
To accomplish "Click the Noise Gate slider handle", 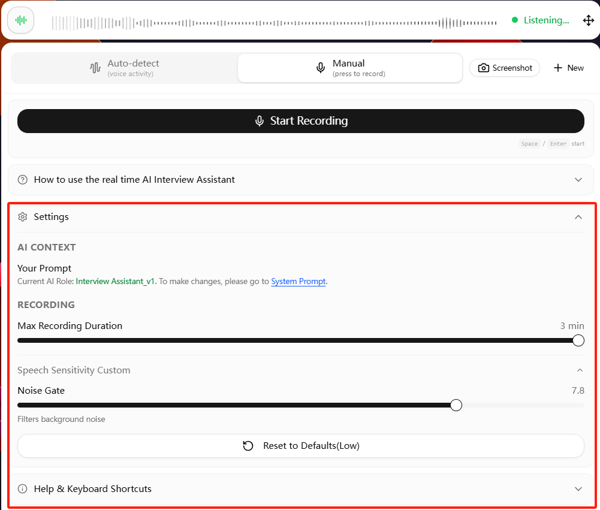I will point(456,405).
